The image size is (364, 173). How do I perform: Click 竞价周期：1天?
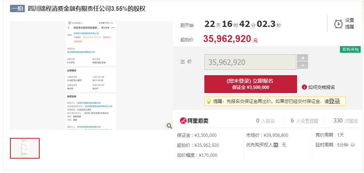pyautogui.click(x=330, y=135)
